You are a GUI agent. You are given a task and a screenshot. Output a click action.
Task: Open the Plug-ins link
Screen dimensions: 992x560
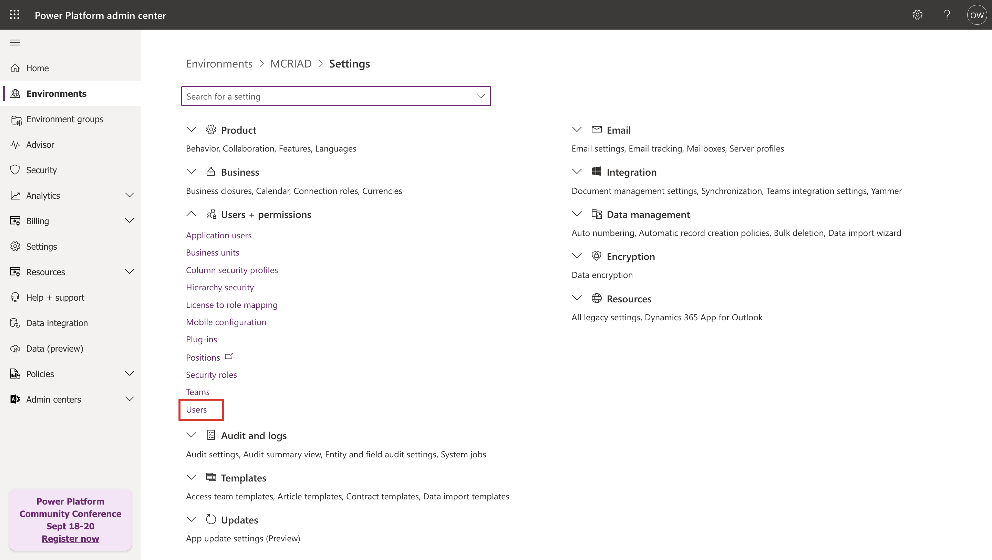(x=201, y=339)
